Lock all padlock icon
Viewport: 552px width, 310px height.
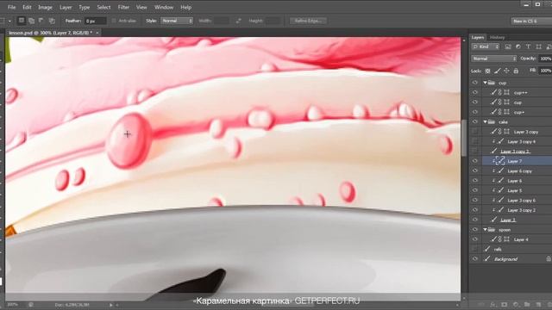tap(516, 71)
